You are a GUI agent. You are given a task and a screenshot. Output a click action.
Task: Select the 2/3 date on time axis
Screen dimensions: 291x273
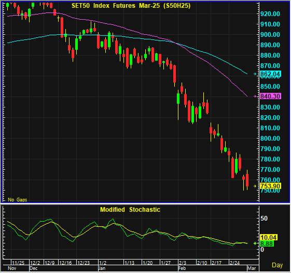[183, 263]
